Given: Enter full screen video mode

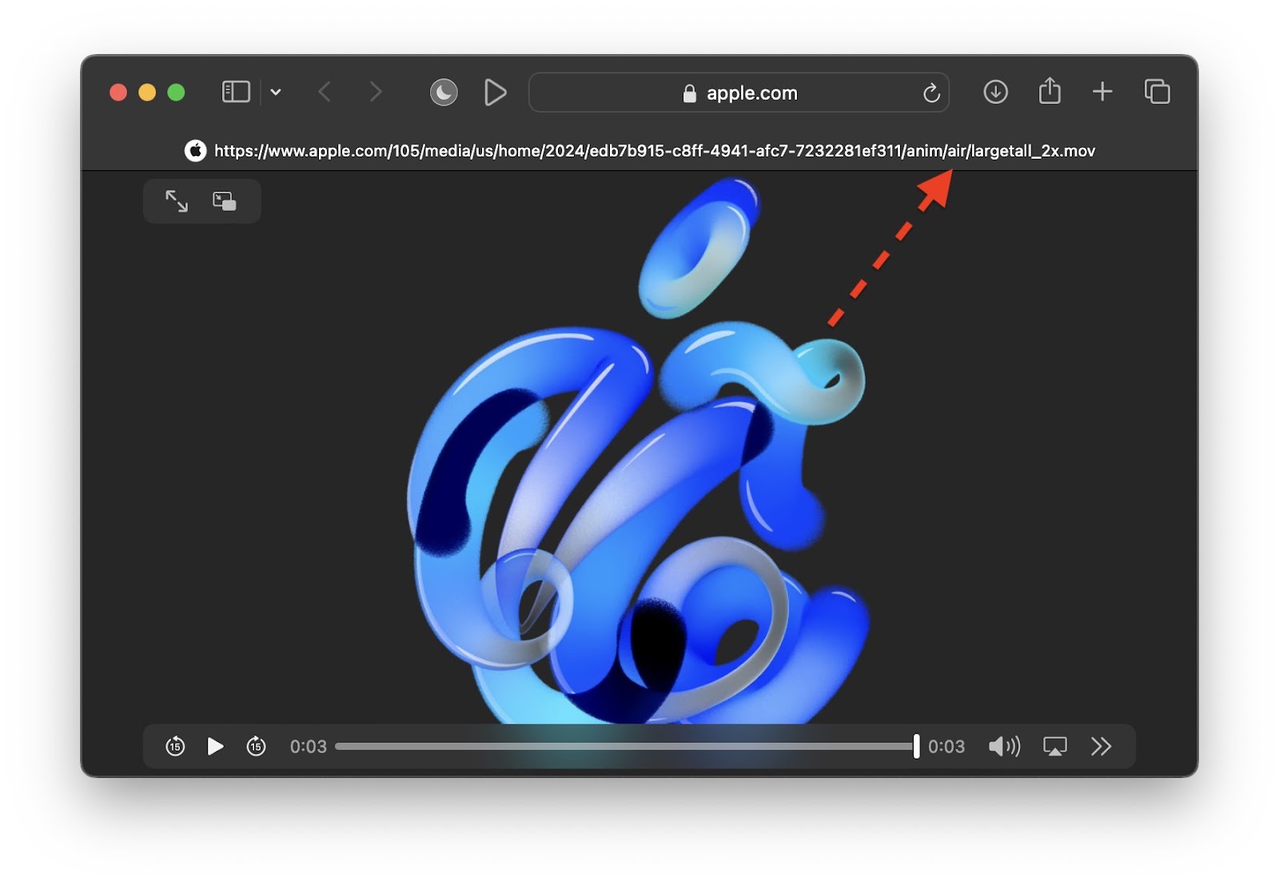Looking at the screenshot, I should [177, 201].
